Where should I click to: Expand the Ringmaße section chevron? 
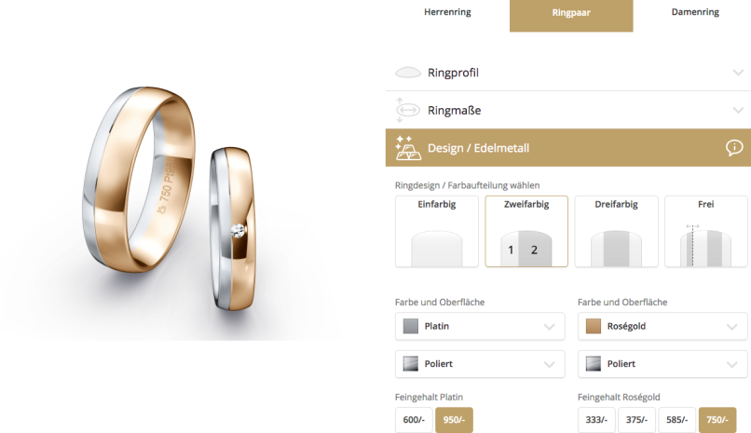(x=738, y=111)
